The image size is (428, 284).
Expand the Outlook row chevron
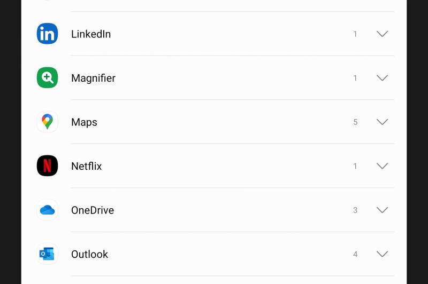point(382,254)
